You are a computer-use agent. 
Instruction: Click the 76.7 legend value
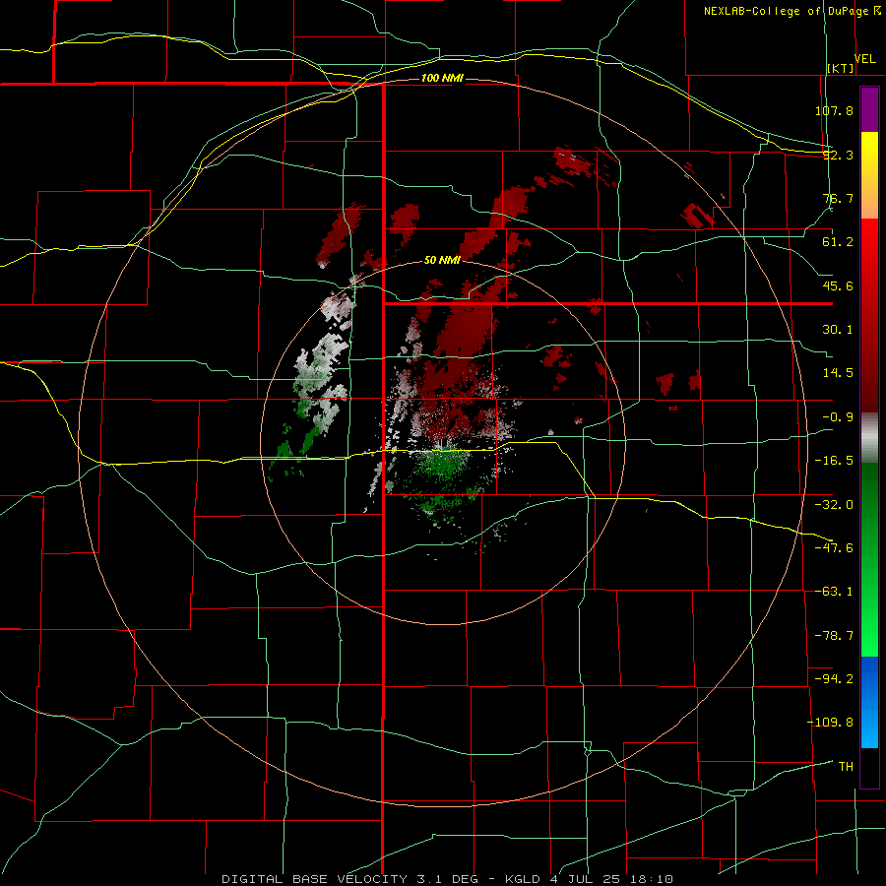[838, 198]
